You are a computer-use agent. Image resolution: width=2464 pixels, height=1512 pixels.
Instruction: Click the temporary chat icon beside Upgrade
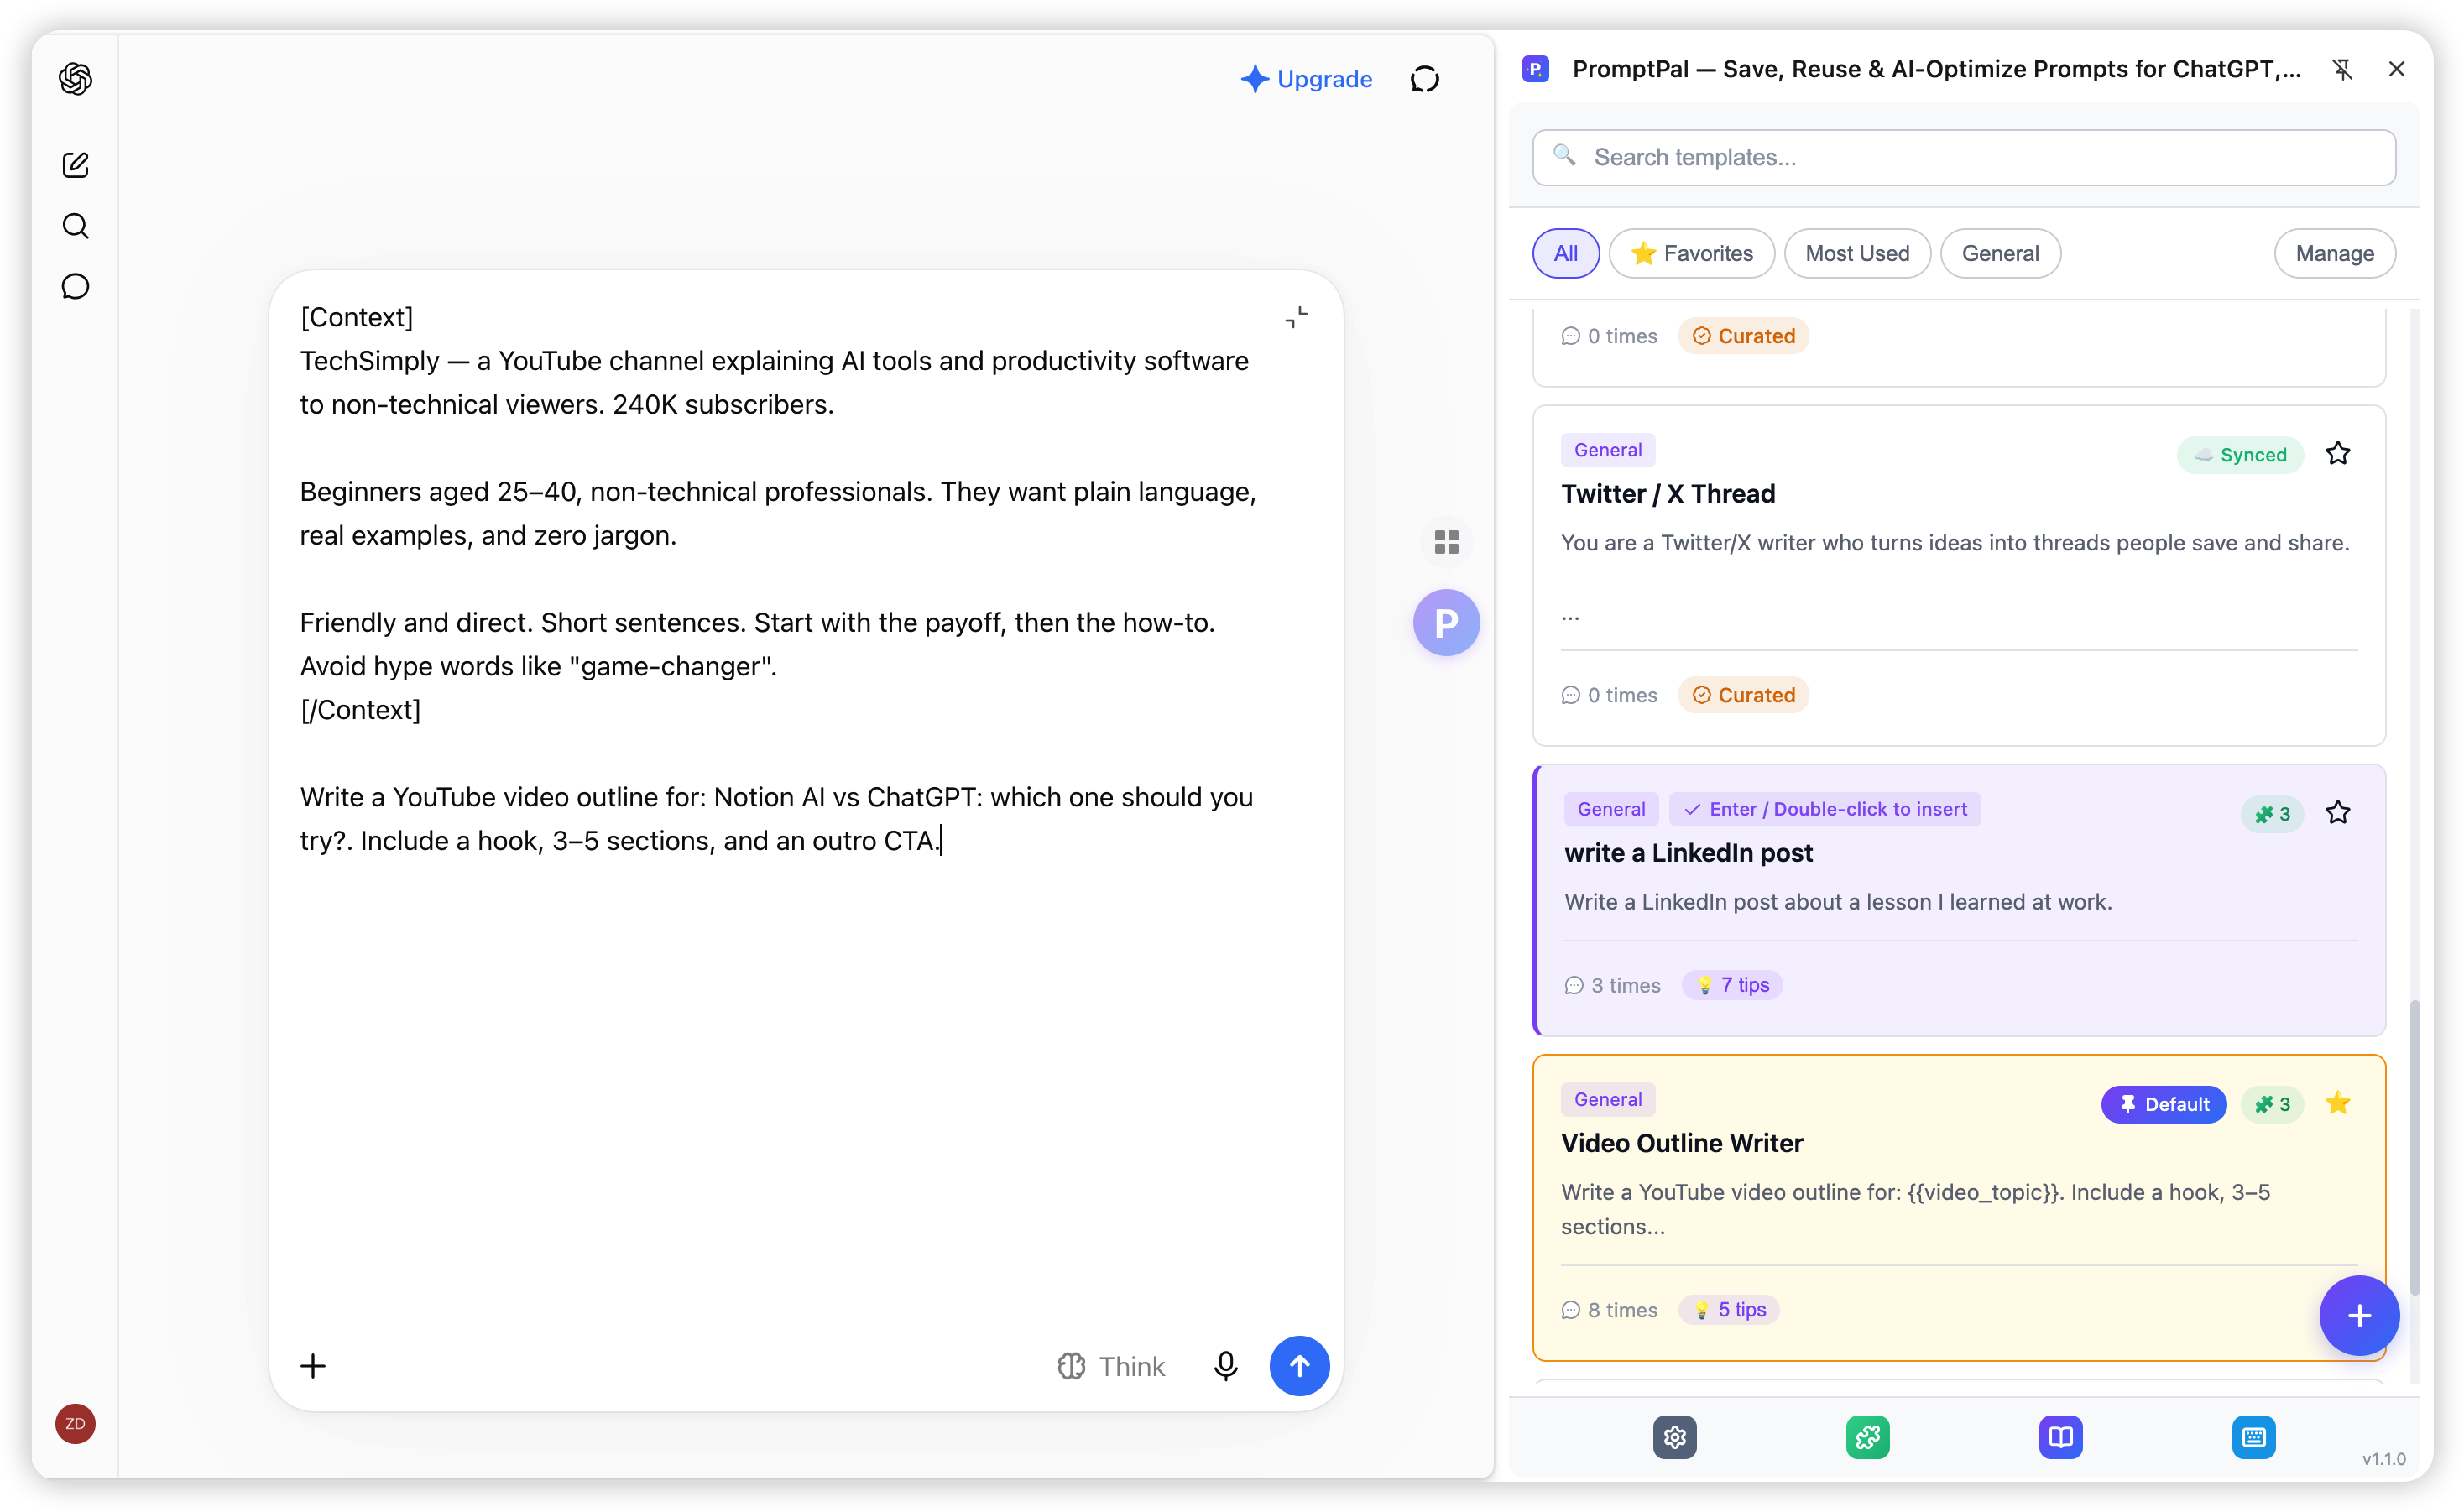1424,79
